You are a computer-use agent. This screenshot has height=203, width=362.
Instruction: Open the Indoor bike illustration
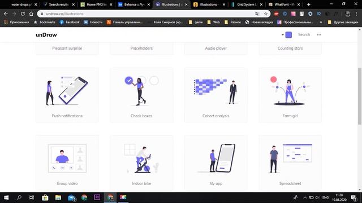(x=141, y=162)
